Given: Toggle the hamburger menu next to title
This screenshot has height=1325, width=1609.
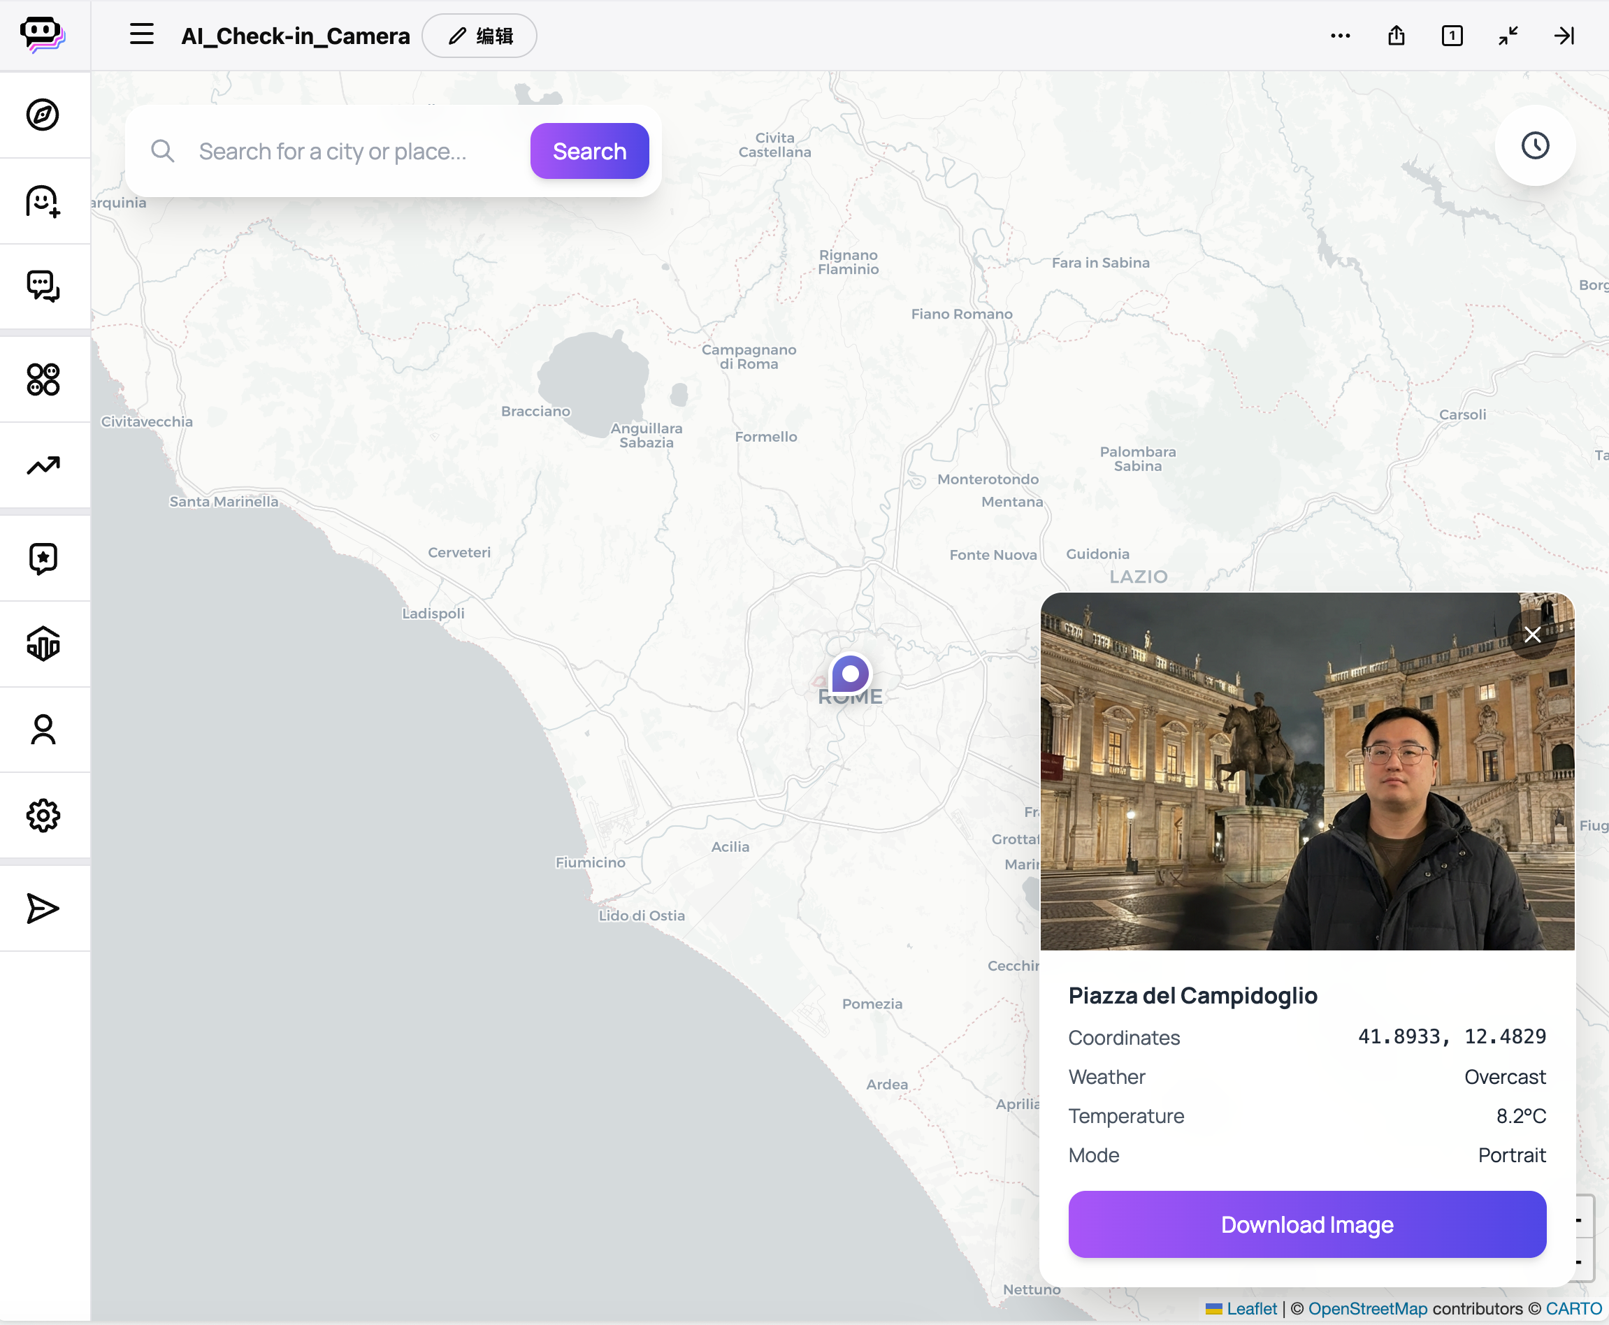Looking at the screenshot, I should 141,34.
